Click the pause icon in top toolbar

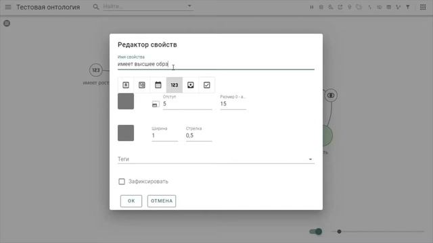[311, 7]
